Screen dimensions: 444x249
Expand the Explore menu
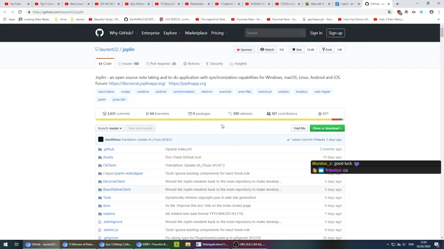click(x=172, y=33)
